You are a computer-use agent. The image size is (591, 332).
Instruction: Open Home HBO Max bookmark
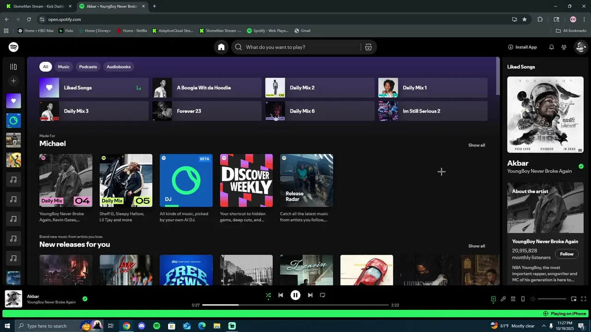(x=36, y=31)
